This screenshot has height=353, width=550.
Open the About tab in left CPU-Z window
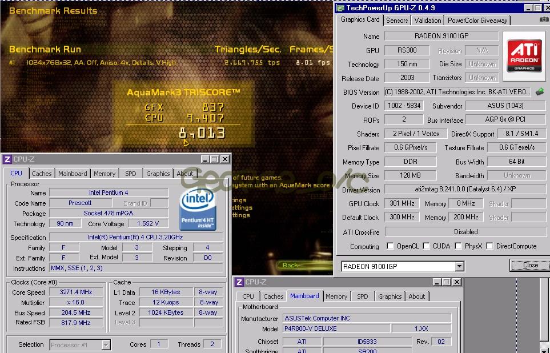185,174
